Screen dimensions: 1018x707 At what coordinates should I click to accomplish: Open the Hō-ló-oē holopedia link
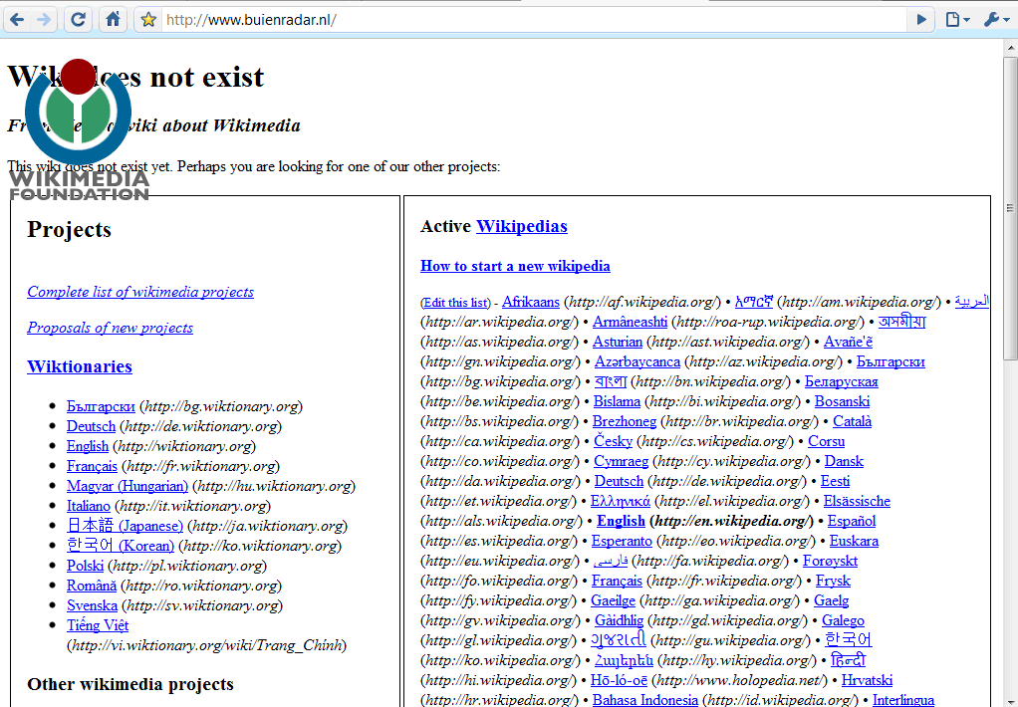(619, 680)
